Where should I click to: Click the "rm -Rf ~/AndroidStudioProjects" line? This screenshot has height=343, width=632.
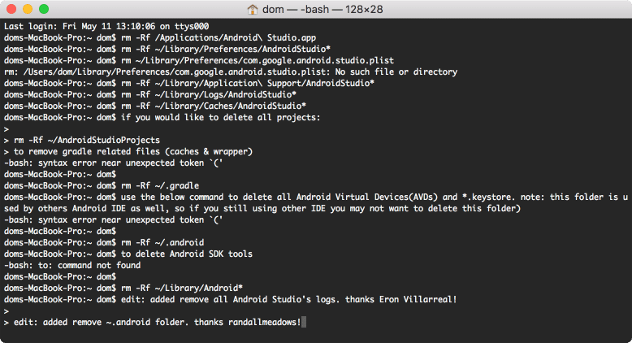[87, 140]
